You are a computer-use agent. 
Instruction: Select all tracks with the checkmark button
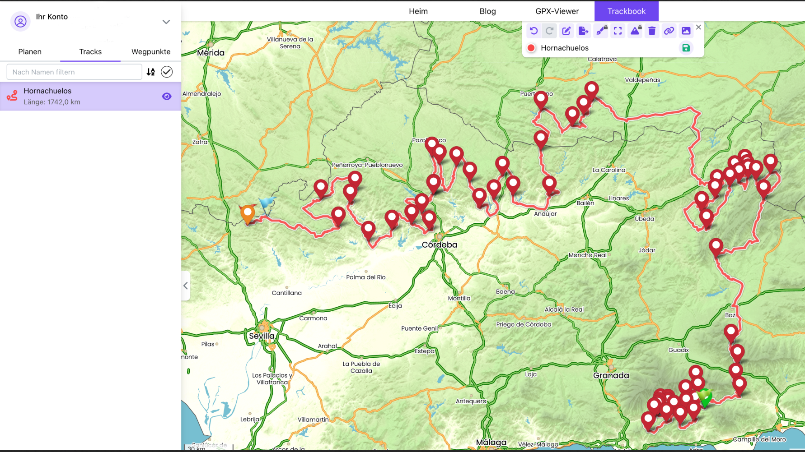coord(167,72)
